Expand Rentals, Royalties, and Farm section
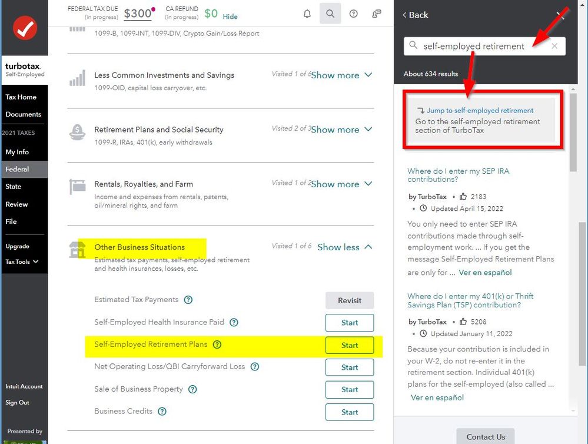 [x=341, y=184]
